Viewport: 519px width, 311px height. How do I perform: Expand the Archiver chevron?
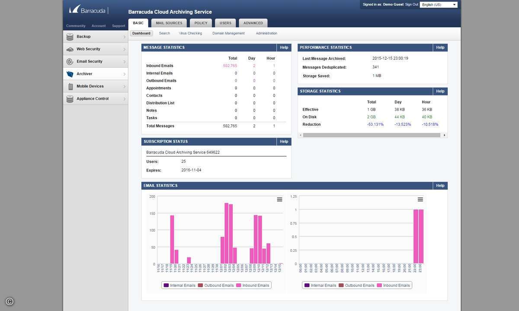tap(124, 74)
